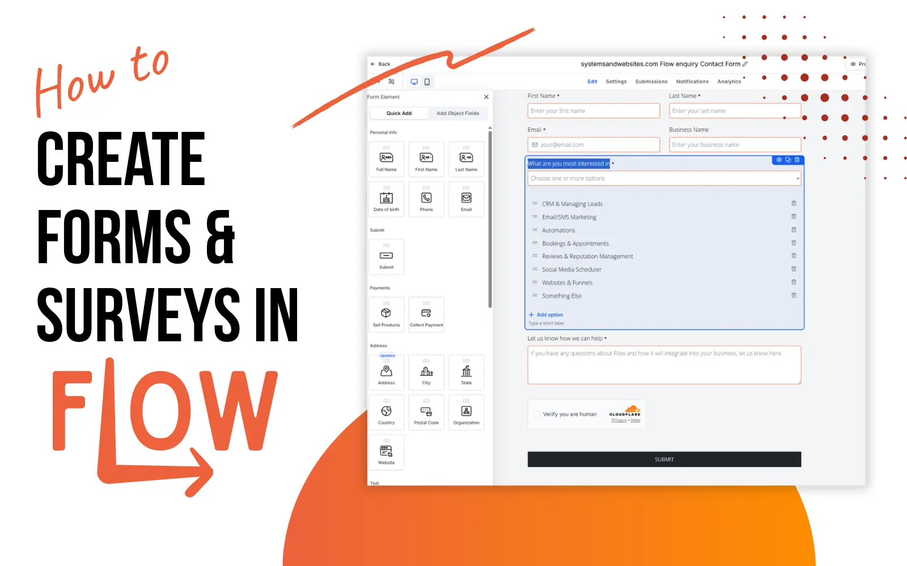
Task: Open the Submissions tab
Action: click(651, 82)
